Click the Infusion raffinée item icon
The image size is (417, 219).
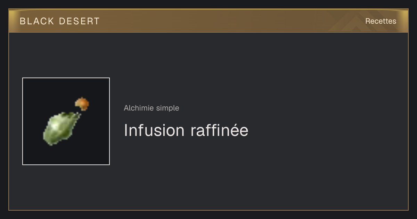pyautogui.click(x=66, y=121)
